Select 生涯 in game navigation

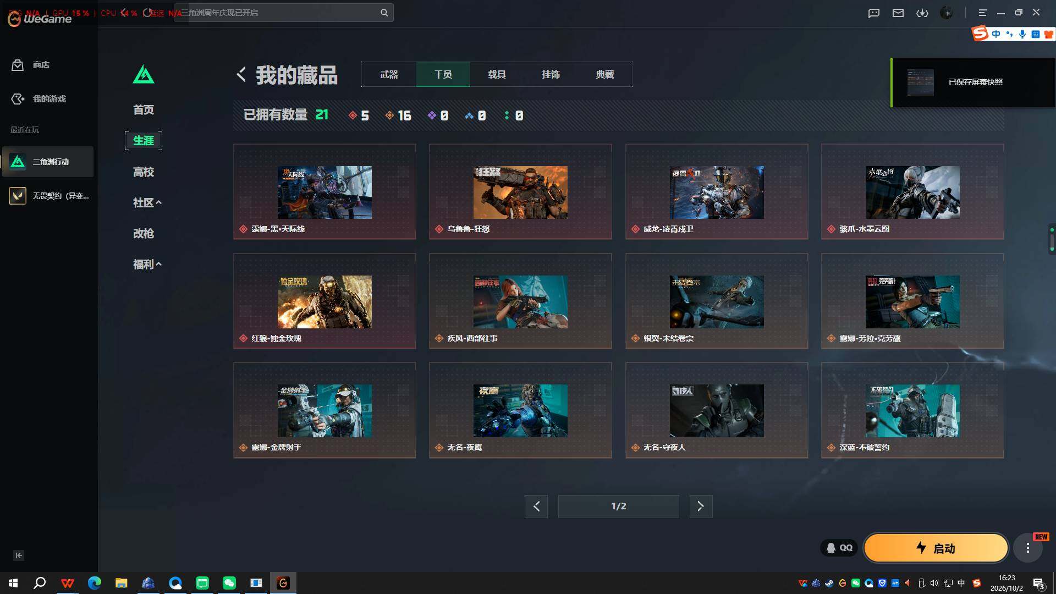pos(144,141)
